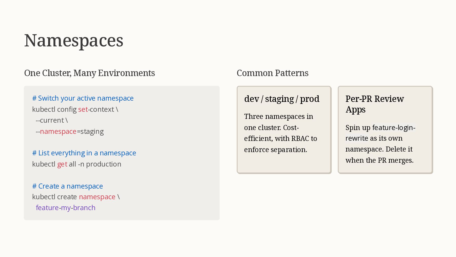
Task: Select the --current flag line
Action: (52, 120)
